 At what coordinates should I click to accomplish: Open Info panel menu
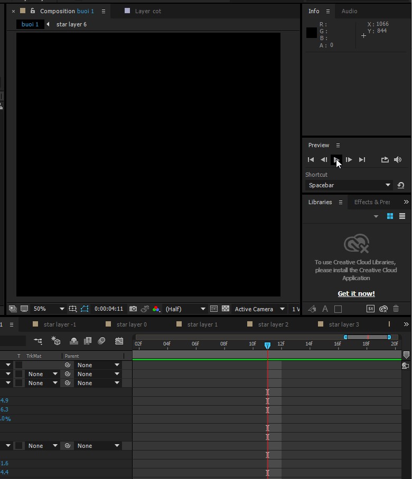click(328, 11)
